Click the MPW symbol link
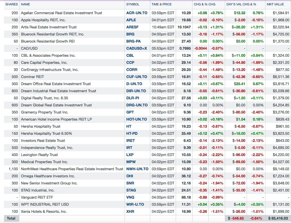Viewport: 291px width, 223px height. [131, 162]
